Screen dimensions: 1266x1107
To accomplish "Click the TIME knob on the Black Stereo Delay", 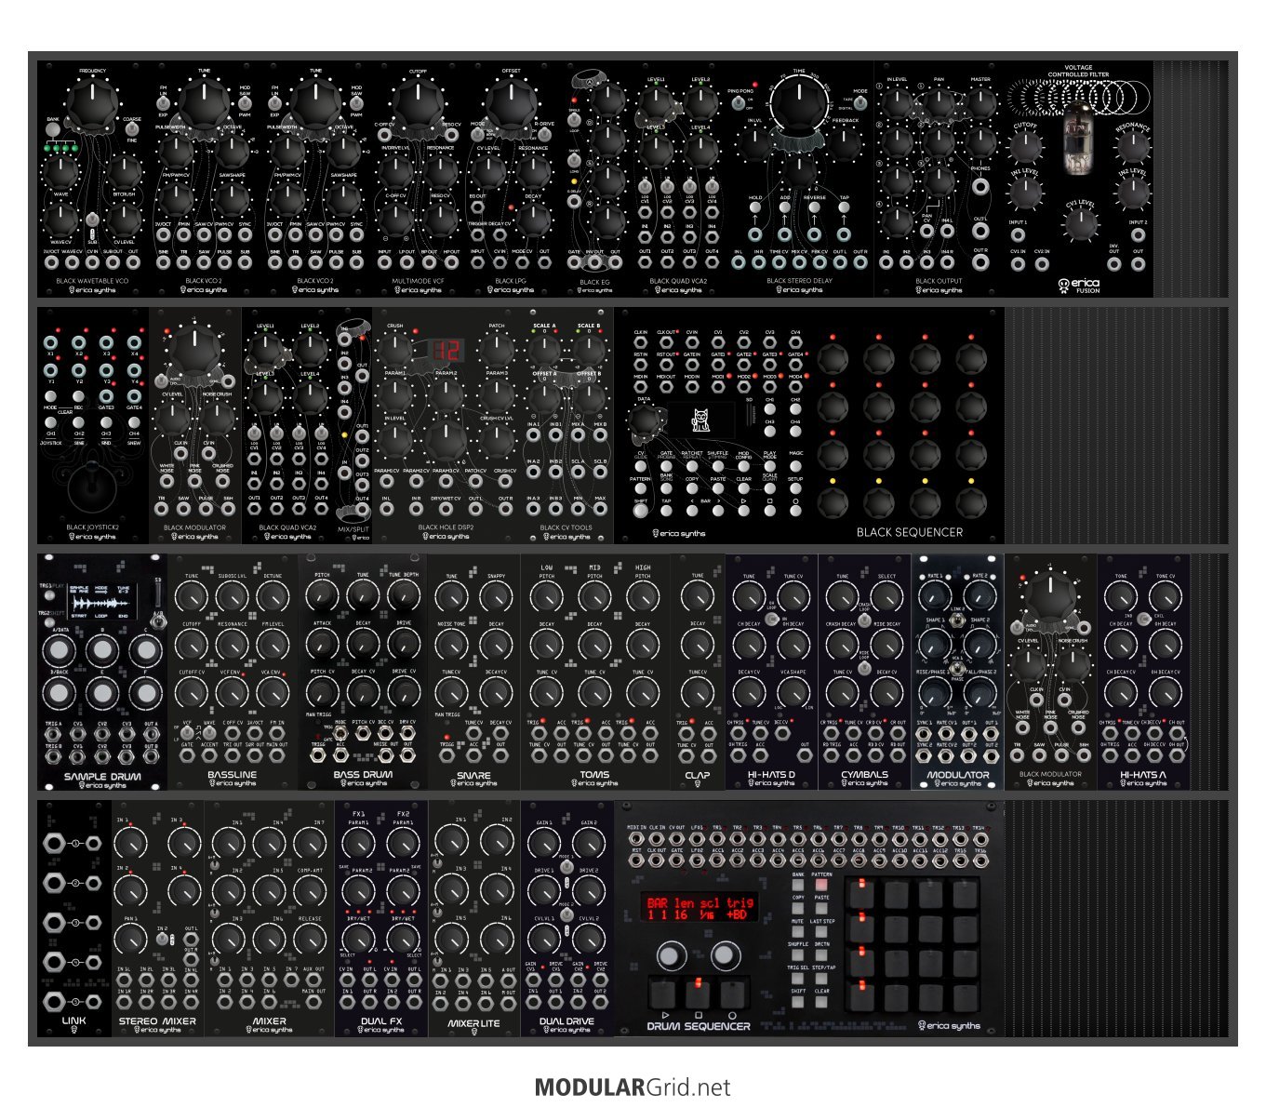I will tap(799, 104).
